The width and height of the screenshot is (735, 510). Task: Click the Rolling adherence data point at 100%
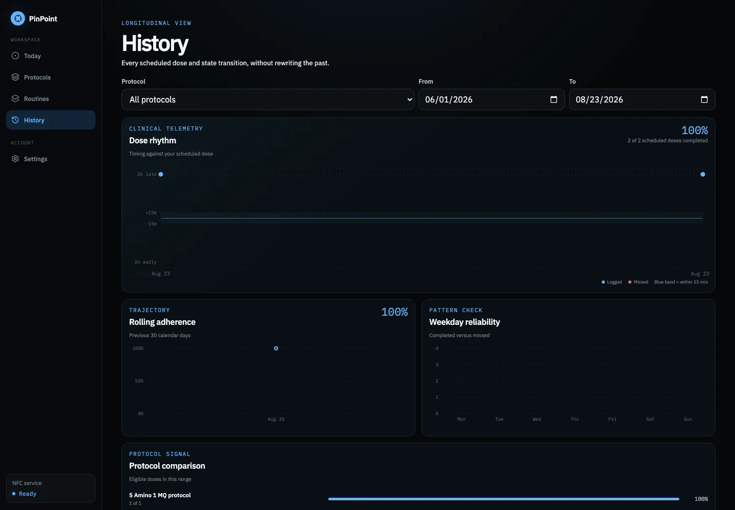pos(276,348)
